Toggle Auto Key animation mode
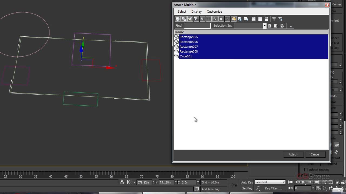The width and height of the screenshot is (346, 194). click(247, 182)
